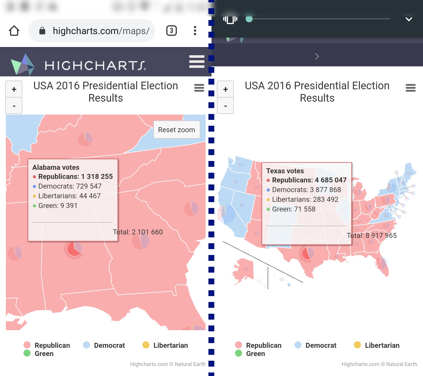Open the Chrome tab switcher showing 3 tabs
This screenshot has width=423, height=376.
[x=172, y=30]
